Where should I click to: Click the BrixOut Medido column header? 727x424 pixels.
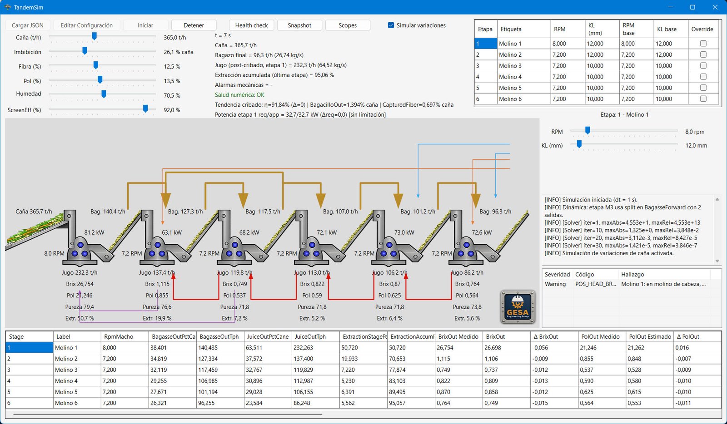[458, 337]
